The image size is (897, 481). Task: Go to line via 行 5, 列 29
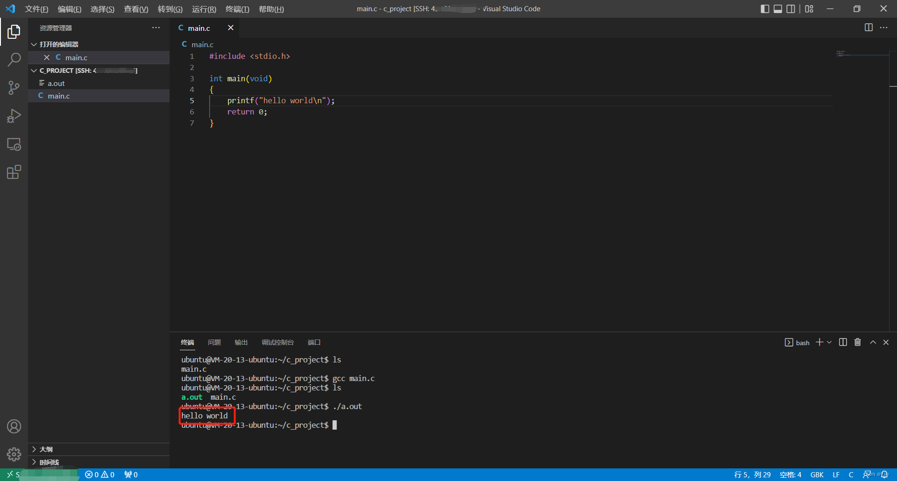[752, 474]
